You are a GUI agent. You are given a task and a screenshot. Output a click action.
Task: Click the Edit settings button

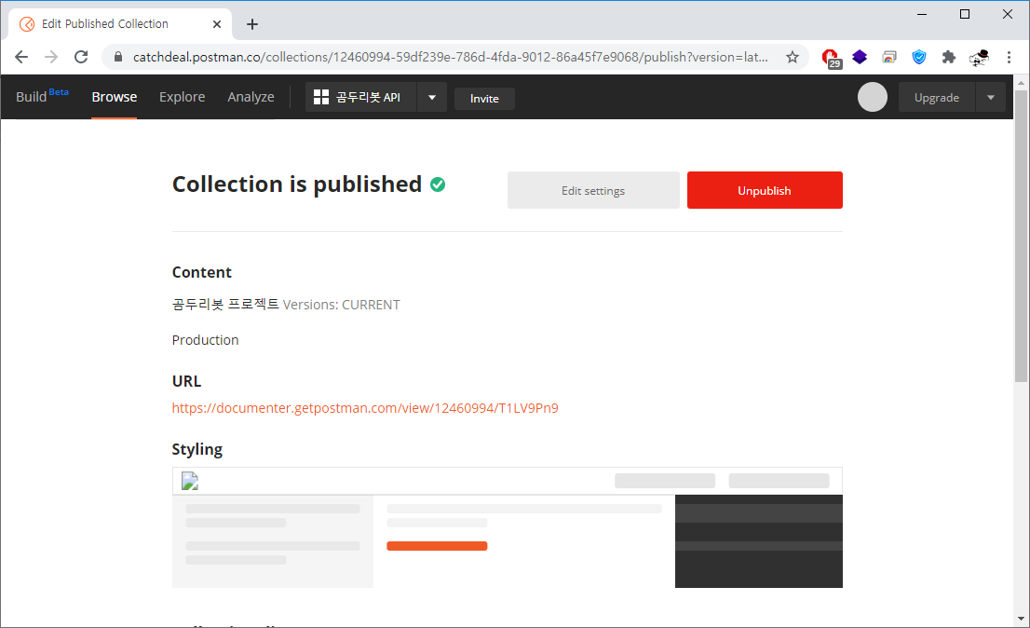tap(593, 190)
